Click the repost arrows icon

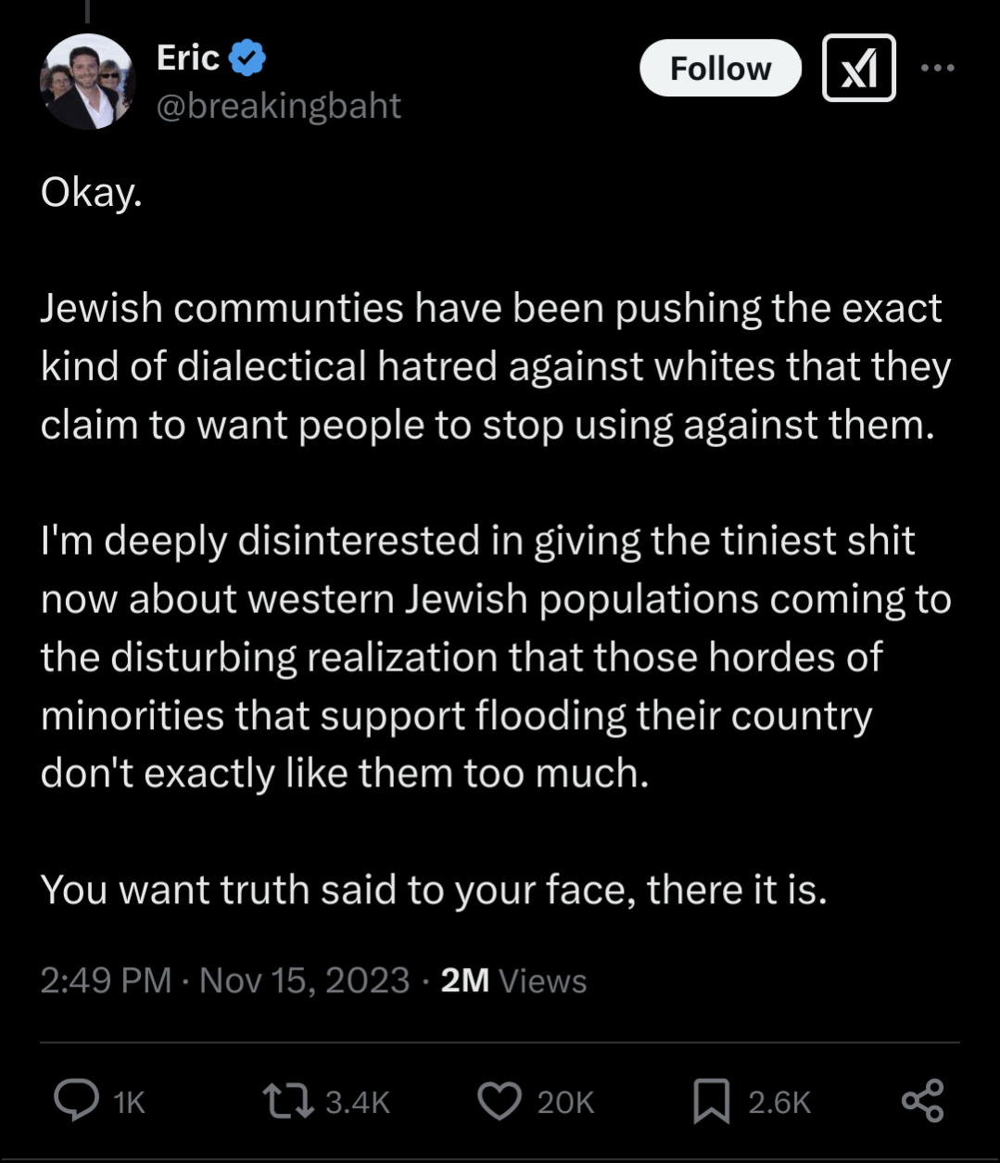tap(288, 1101)
